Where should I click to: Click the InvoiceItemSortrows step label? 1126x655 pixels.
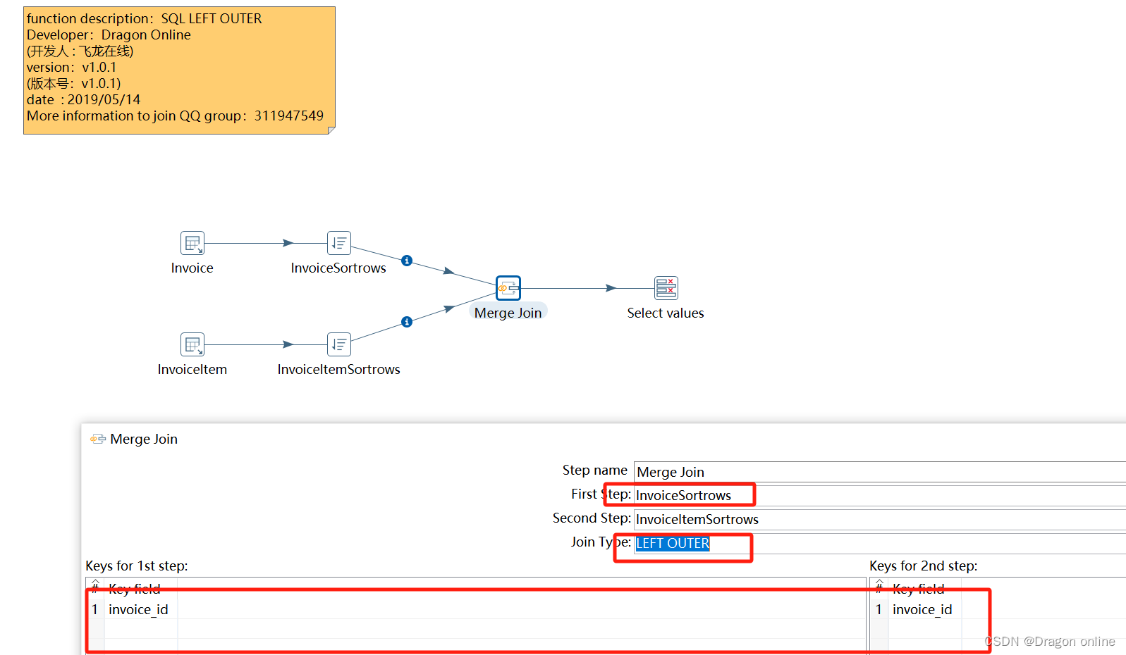(338, 369)
